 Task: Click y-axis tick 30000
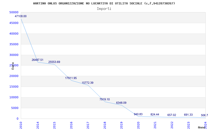pyautogui.click(x=14, y=55)
